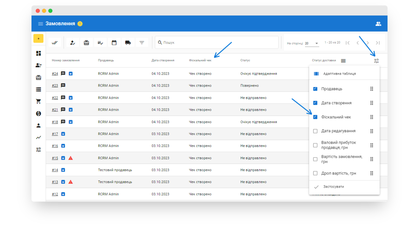This screenshot has width=419, height=225.
Task: Uncheck the Продавець column checkbox
Action: pyautogui.click(x=315, y=89)
